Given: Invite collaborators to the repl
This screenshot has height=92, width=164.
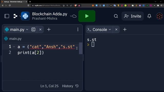Looking at the screenshot, I should click(133, 16).
